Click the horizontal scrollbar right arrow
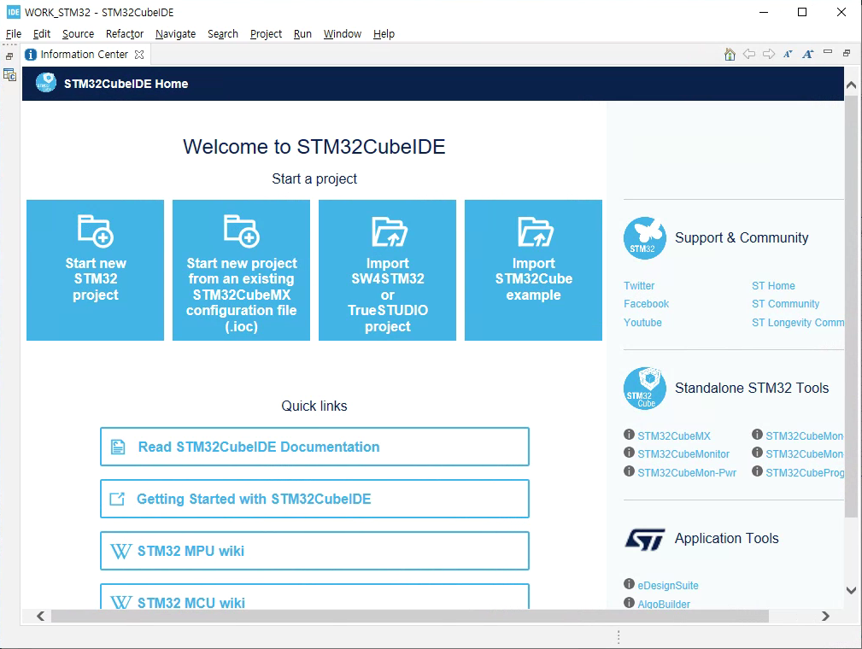Viewport: 862px width, 649px height. [825, 616]
